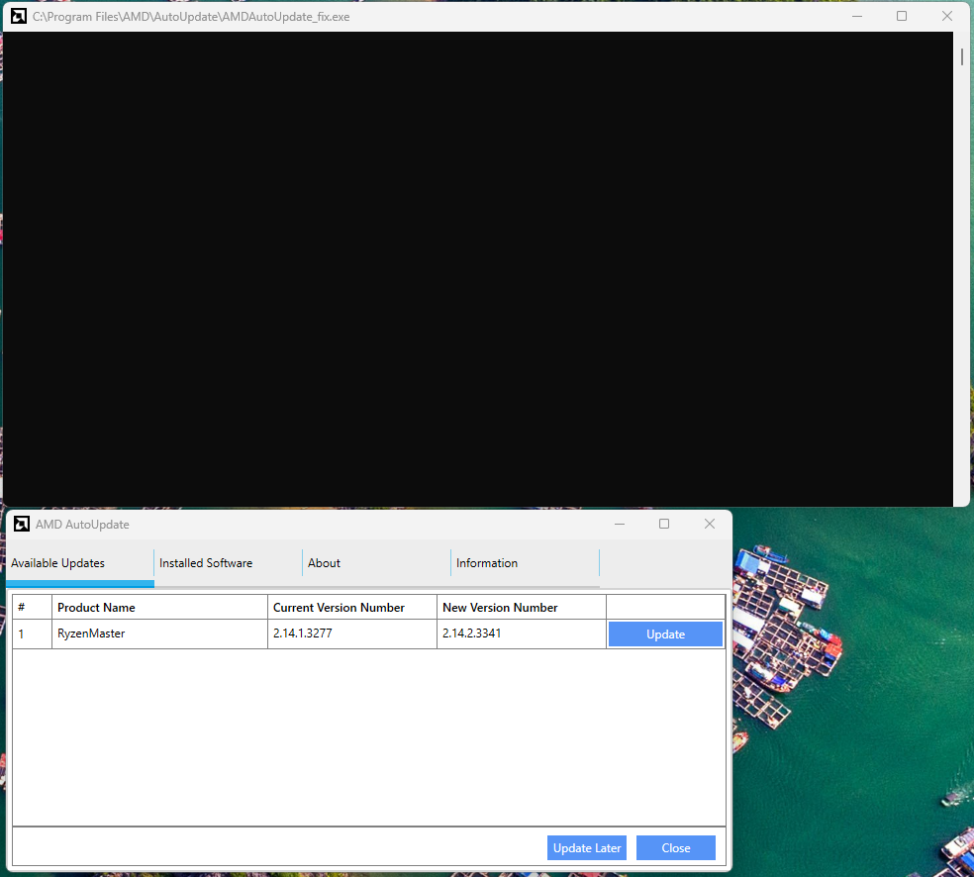This screenshot has height=877, width=974.
Task: Click the AMD AutoUpdate window title text
Action: point(82,525)
